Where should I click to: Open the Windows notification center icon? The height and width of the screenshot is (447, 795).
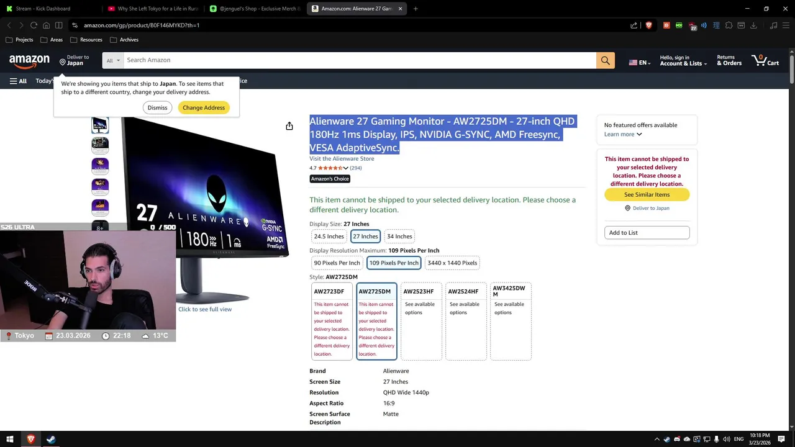click(x=781, y=440)
